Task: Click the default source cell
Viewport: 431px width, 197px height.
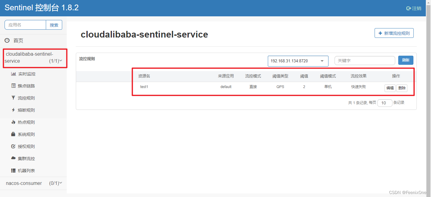Action: (x=226, y=87)
